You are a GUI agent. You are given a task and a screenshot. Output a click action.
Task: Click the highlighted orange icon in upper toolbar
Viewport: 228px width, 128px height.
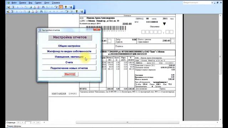coord(61,7)
